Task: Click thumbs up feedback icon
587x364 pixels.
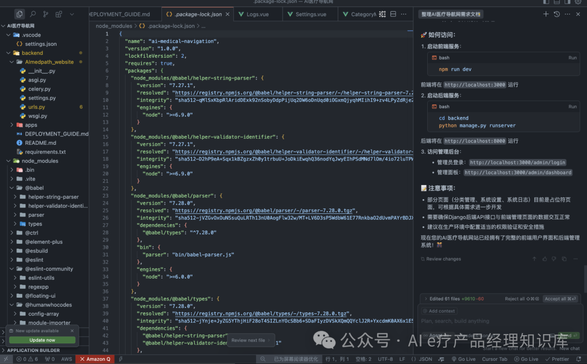Action: (x=544, y=258)
